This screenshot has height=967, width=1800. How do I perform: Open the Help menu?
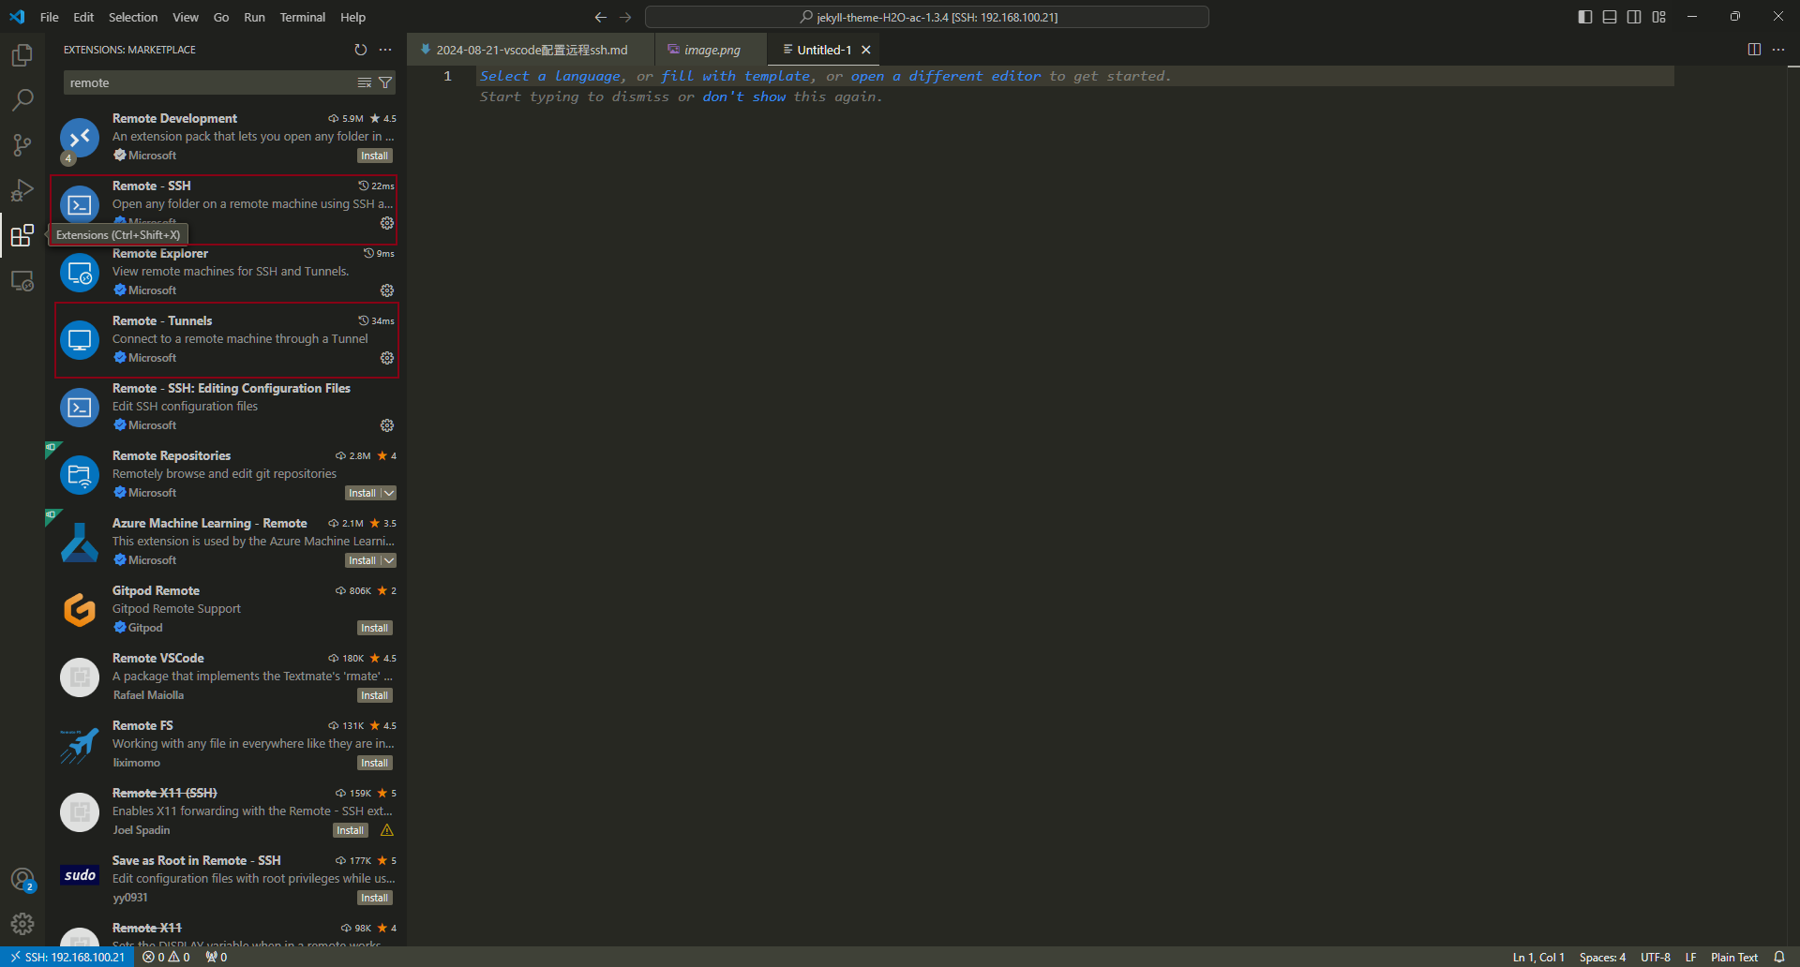(x=353, y=17)
